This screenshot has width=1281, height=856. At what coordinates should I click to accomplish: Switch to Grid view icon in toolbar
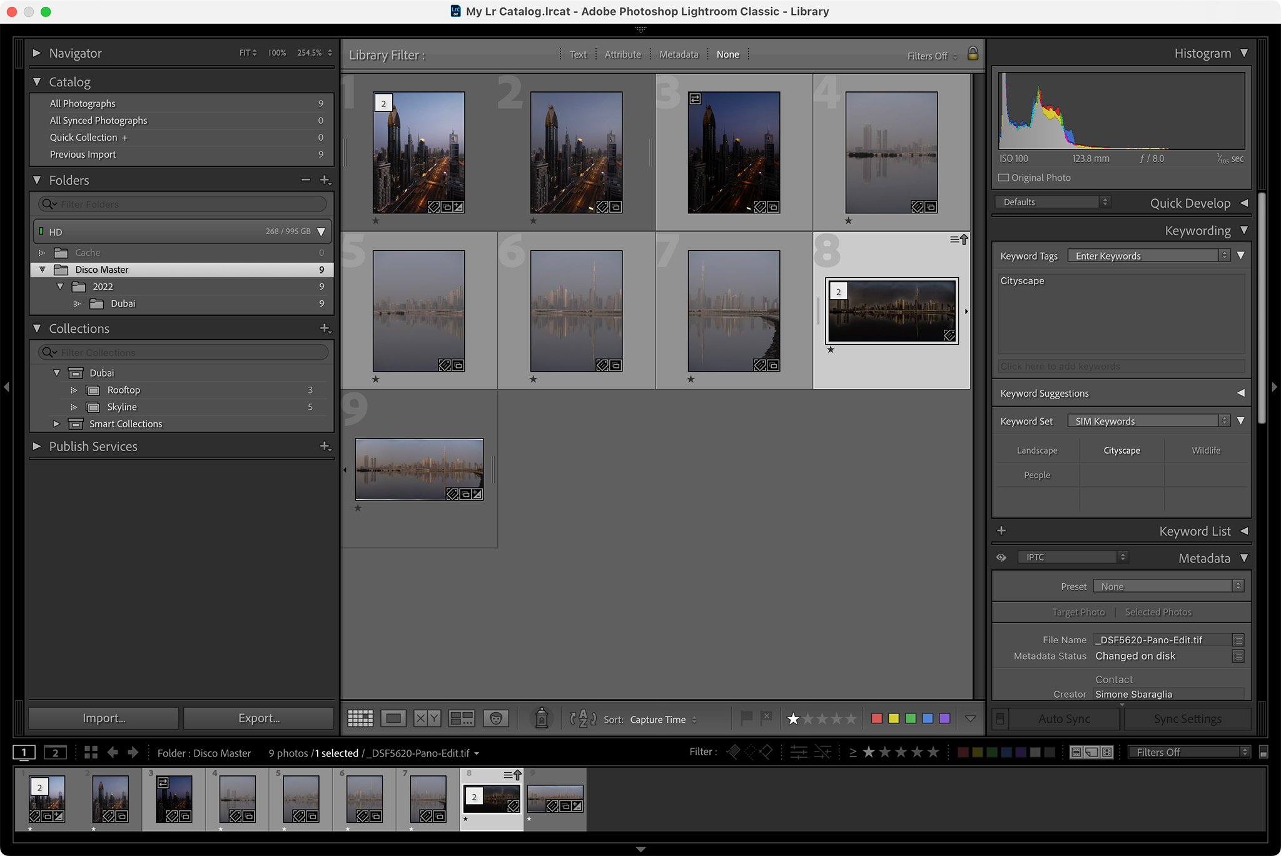tap(360, 718)
